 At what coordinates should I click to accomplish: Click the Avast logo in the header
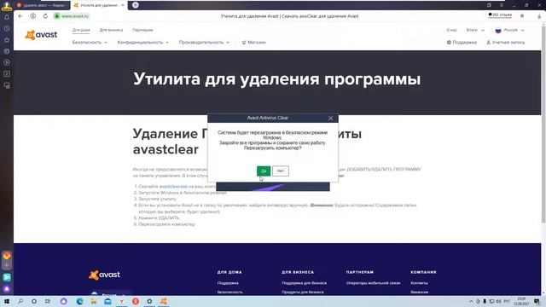point(41,35)
